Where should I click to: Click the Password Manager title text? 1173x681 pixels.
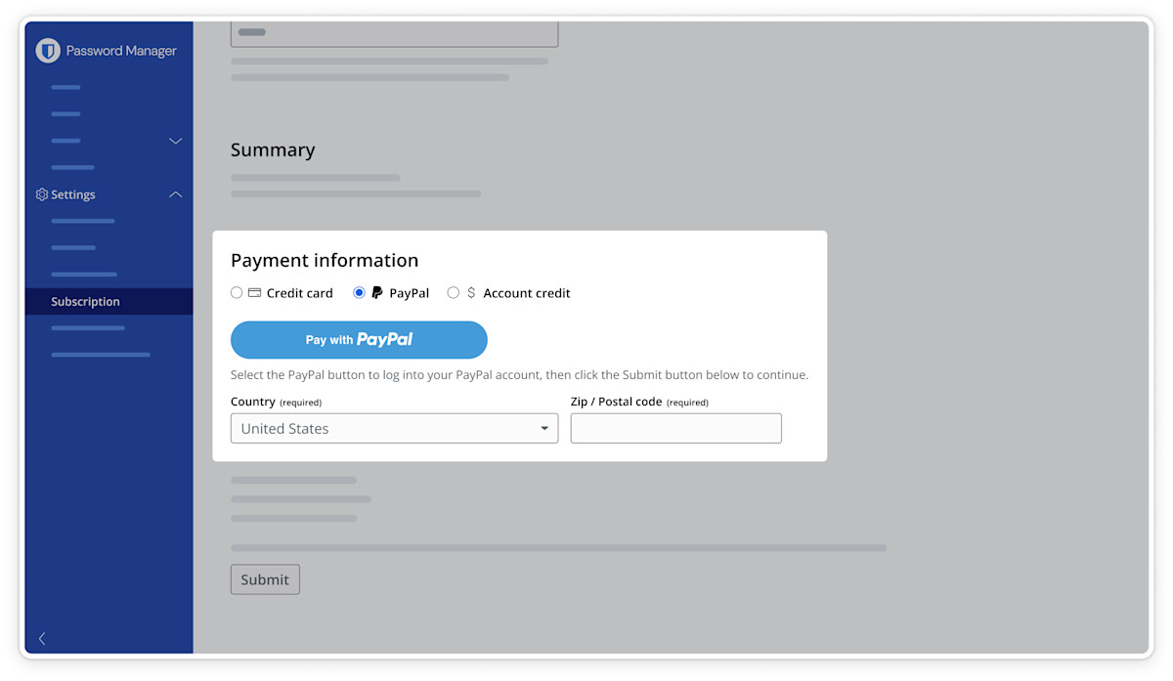tap(121, 51)
